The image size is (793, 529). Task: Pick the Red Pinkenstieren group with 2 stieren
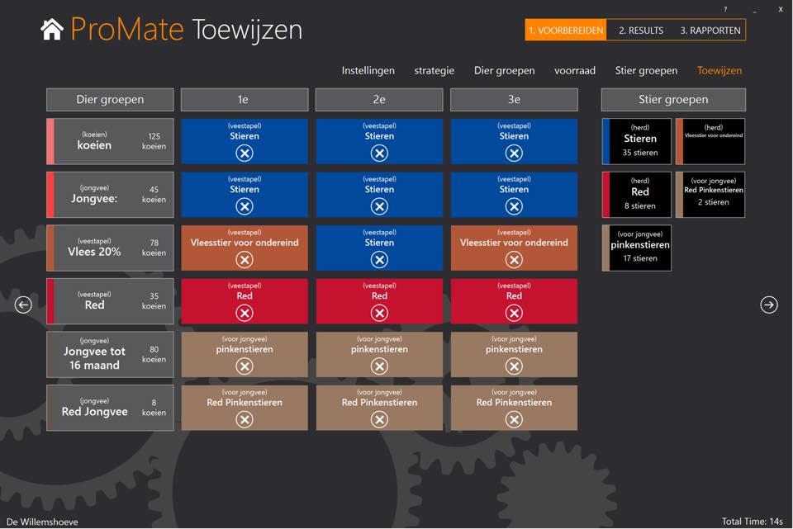pyautogui.click(x=710, y=195)
